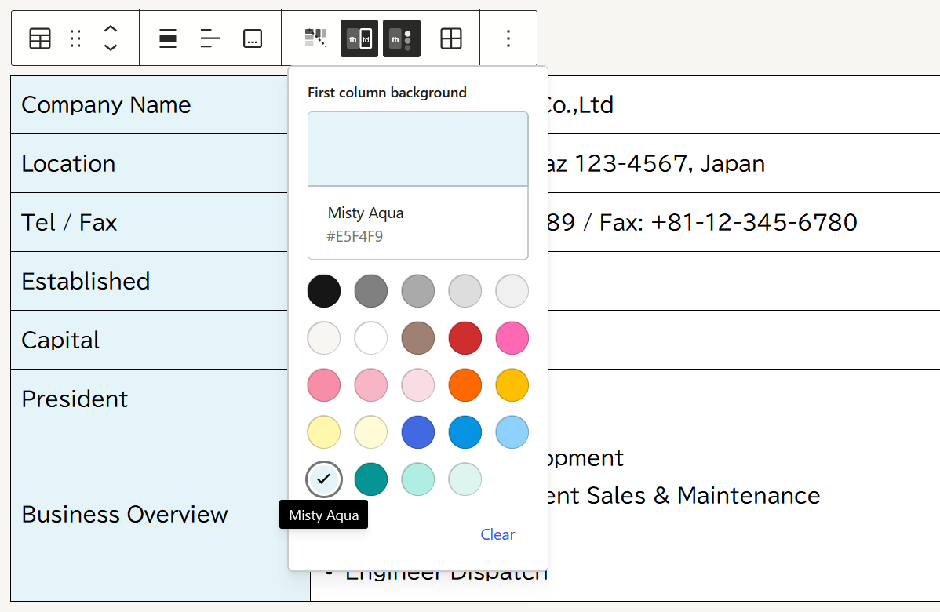This screenshot has height=612, width=940.
Task: Select the bright azure blue swatch
Action: [x=465, y=432]
